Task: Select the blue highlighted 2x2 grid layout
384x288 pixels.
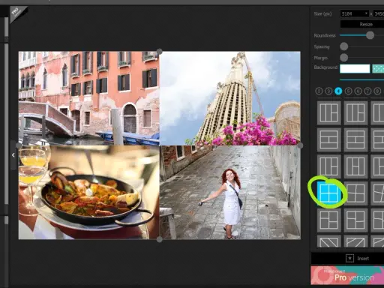Action: [328, 193]
